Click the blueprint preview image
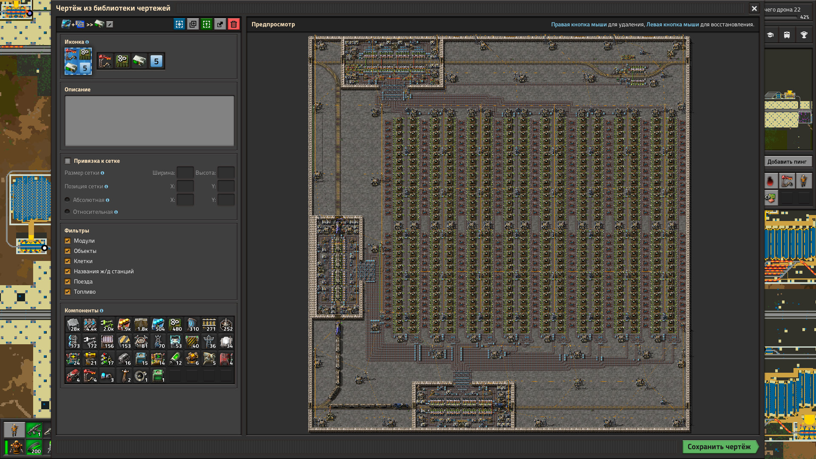This screenshot has height=459, width=816. (x=499, y=233)
